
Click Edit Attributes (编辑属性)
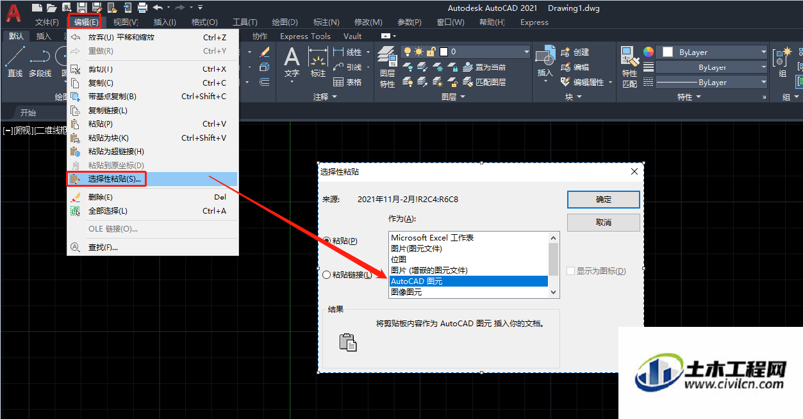[583, 82]
